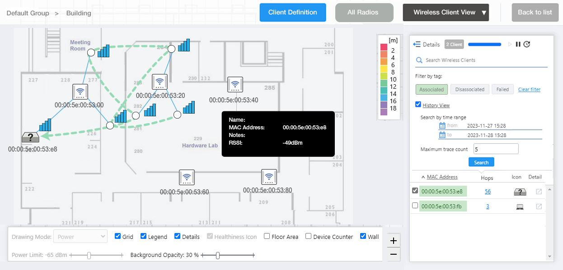This screenshot has height=270, width=563.
Task: Tick the checkbox for client 00:00:5e:00:53:fb
Action: coord(415,206)
